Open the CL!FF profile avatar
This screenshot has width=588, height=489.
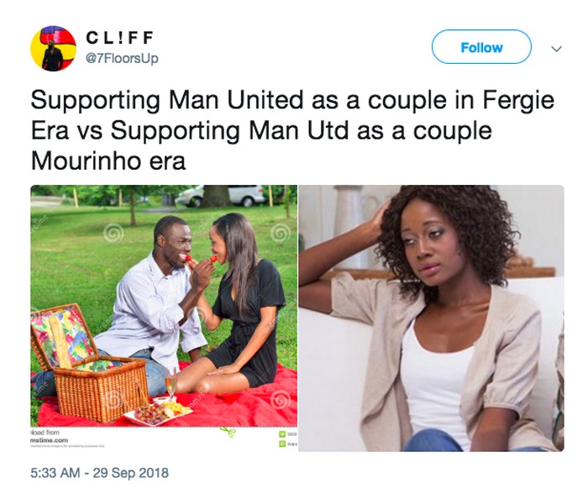pyautogui.click(x=53, y=49)
